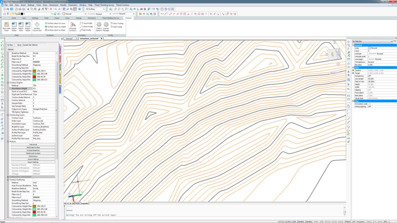This screenshot has width=397, height=223.
Task: Click upper Coloured by Slope Min green swatch
Action: (x=34, y=80)
